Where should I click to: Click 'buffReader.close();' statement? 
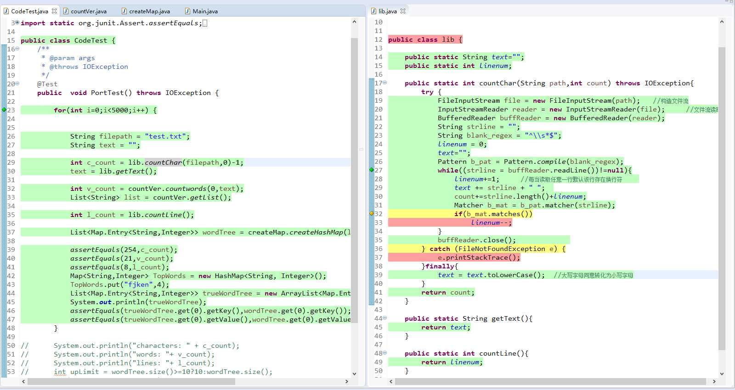click(x=477, y=240)
